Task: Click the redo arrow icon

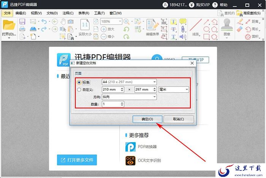Action: [44, 29]
